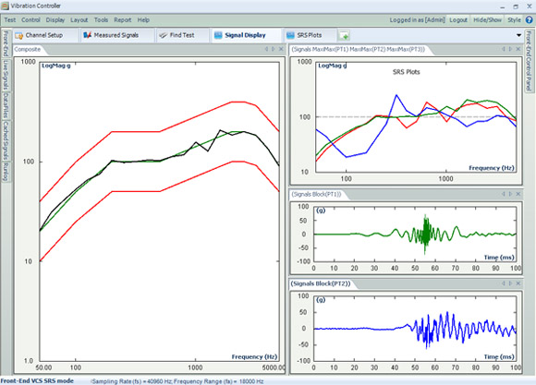Click the blue help question mark icon
This screenshot has height=385, width=536.
pyautogui.click(x=530, y=20)
